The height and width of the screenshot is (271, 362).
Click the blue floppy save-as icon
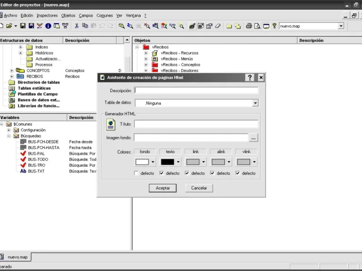pyautogui.click(x=31, y=26)
